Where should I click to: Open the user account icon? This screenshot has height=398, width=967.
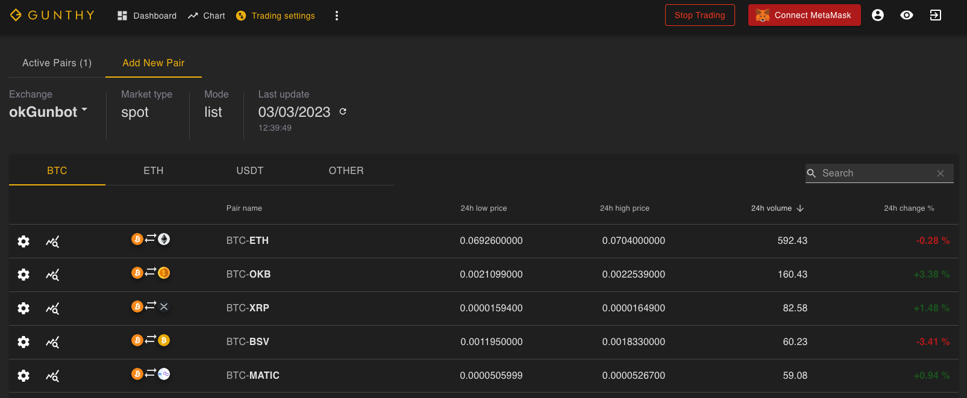pos(878,15)
